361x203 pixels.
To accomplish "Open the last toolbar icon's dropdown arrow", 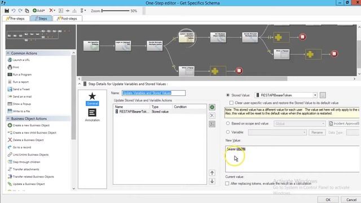I will 85,11.
